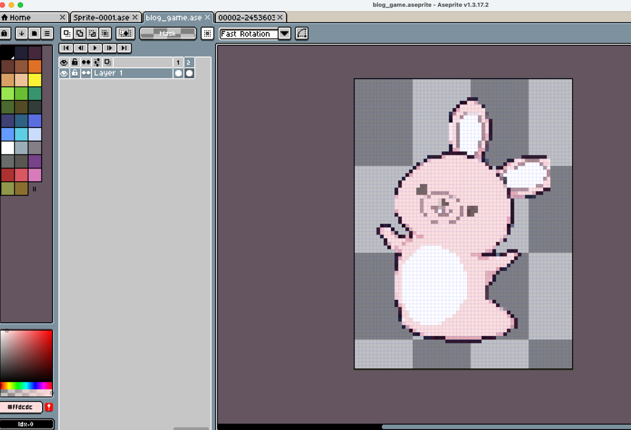
Task: Pick the orange palette swatch
Action: [35, 67]
